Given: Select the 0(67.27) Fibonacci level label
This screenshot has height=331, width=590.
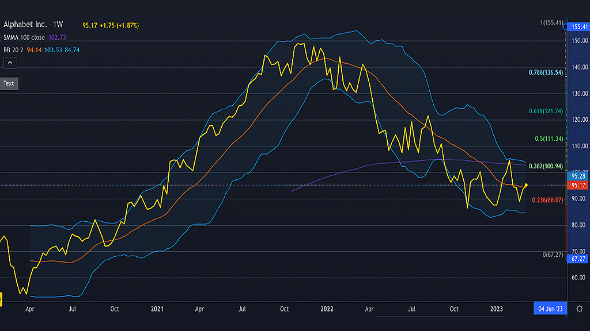Looking at the screenshot, I should click(553, 255).
